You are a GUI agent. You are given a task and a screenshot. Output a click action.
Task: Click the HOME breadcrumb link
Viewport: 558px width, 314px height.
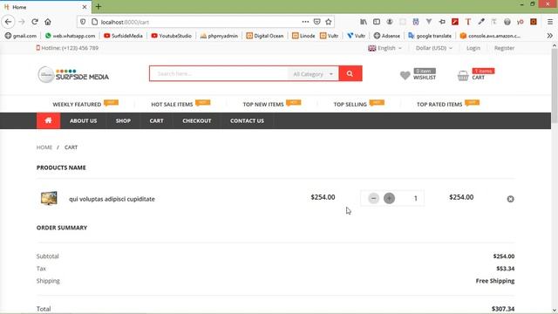[44, 147]
